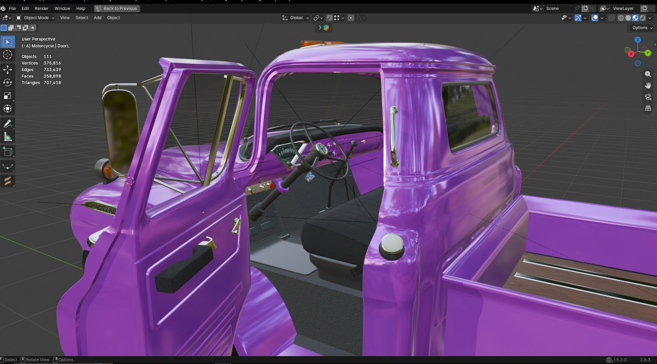Open the browse scene dropdown

click(537, 8)
